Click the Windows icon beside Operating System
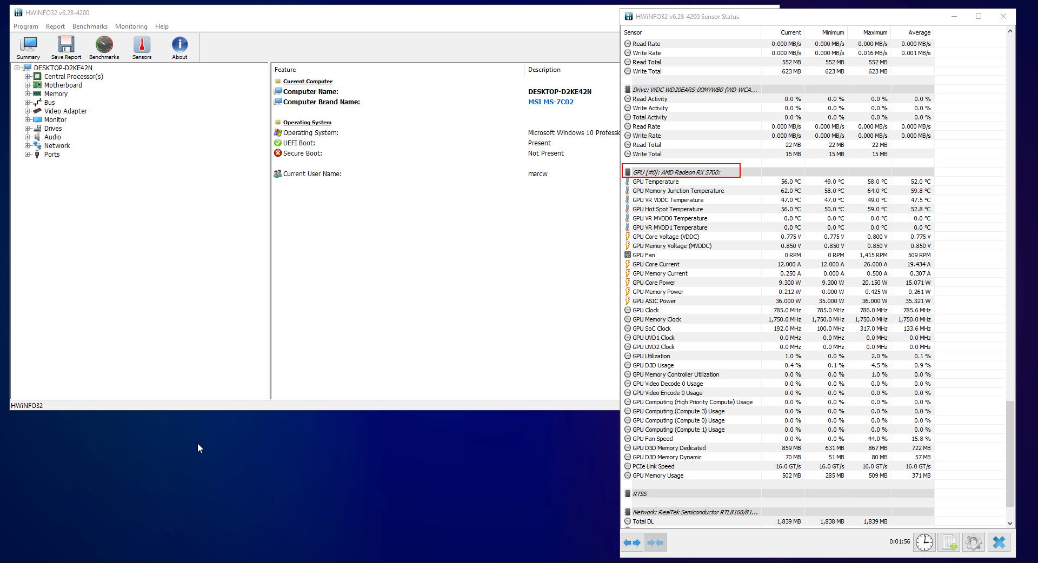The width and height of the screenshot is (1038, 563). click(x=278, y=133)
